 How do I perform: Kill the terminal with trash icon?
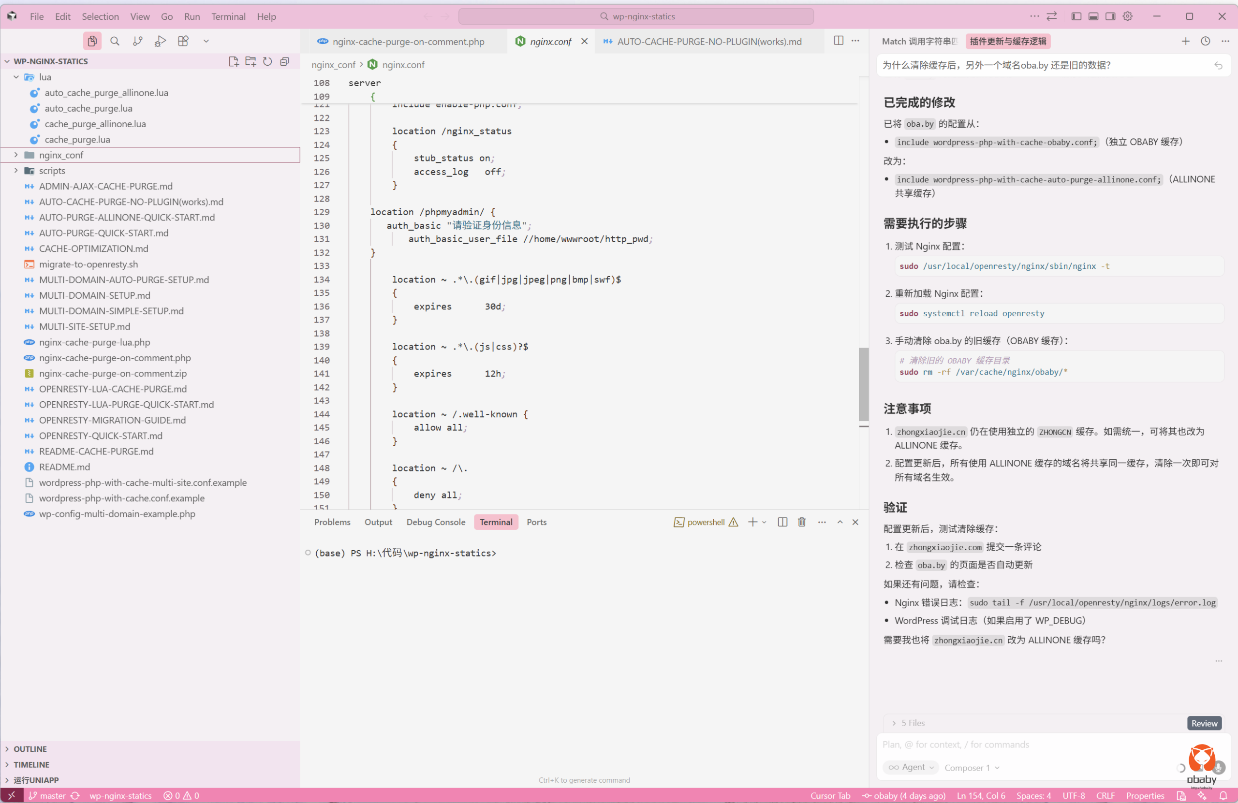point(802,522)
